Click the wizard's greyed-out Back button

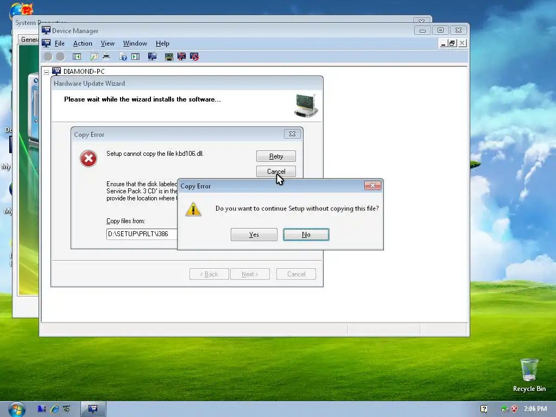click(x=209, y=274)
